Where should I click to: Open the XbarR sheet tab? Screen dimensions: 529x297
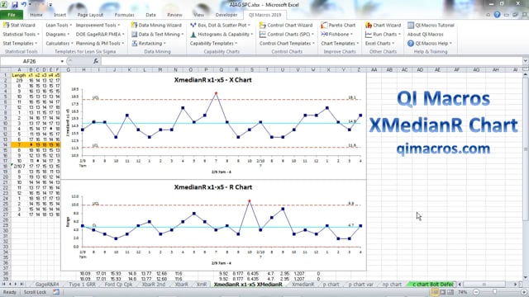click(182, 285)
